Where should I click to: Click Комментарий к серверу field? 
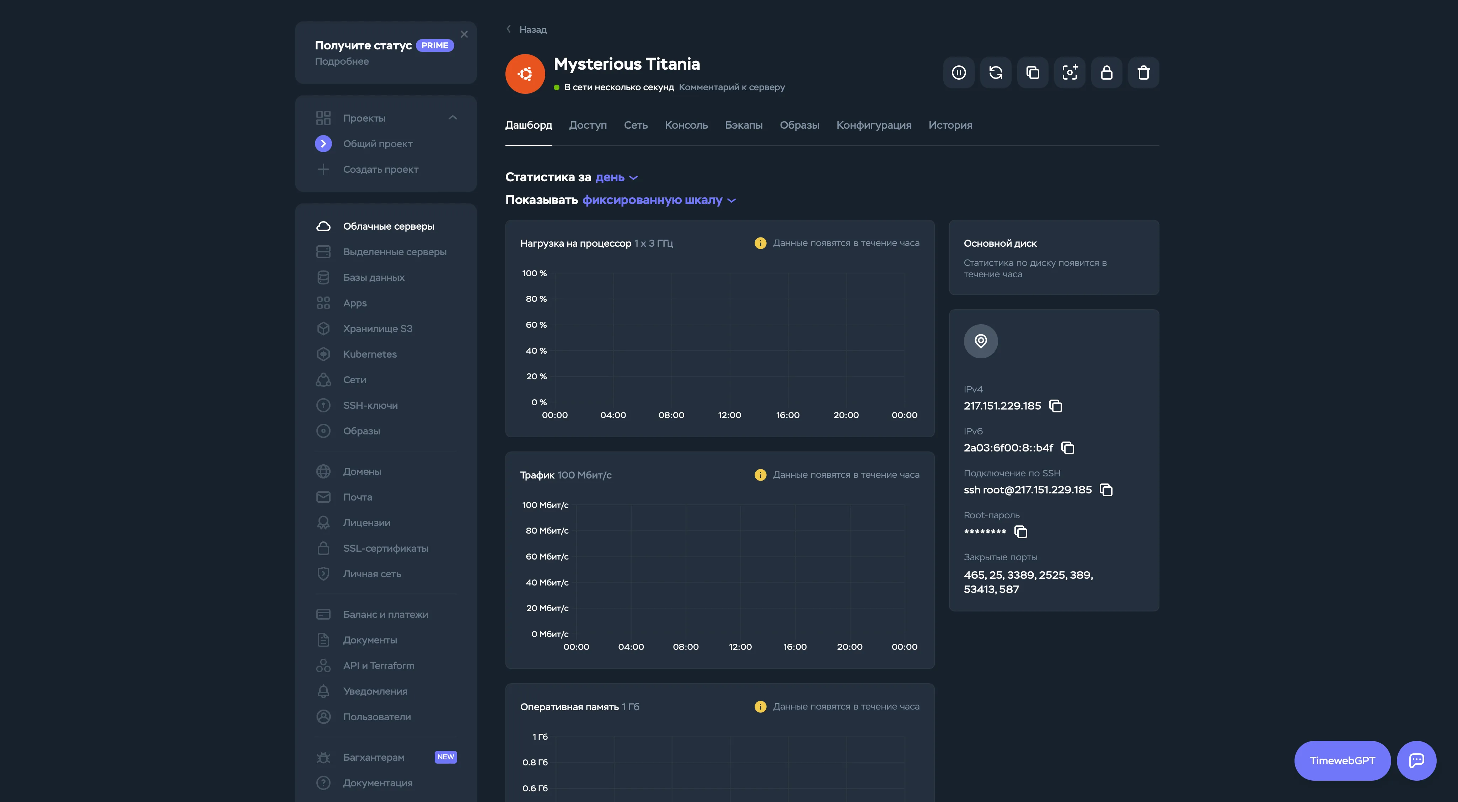731,87
